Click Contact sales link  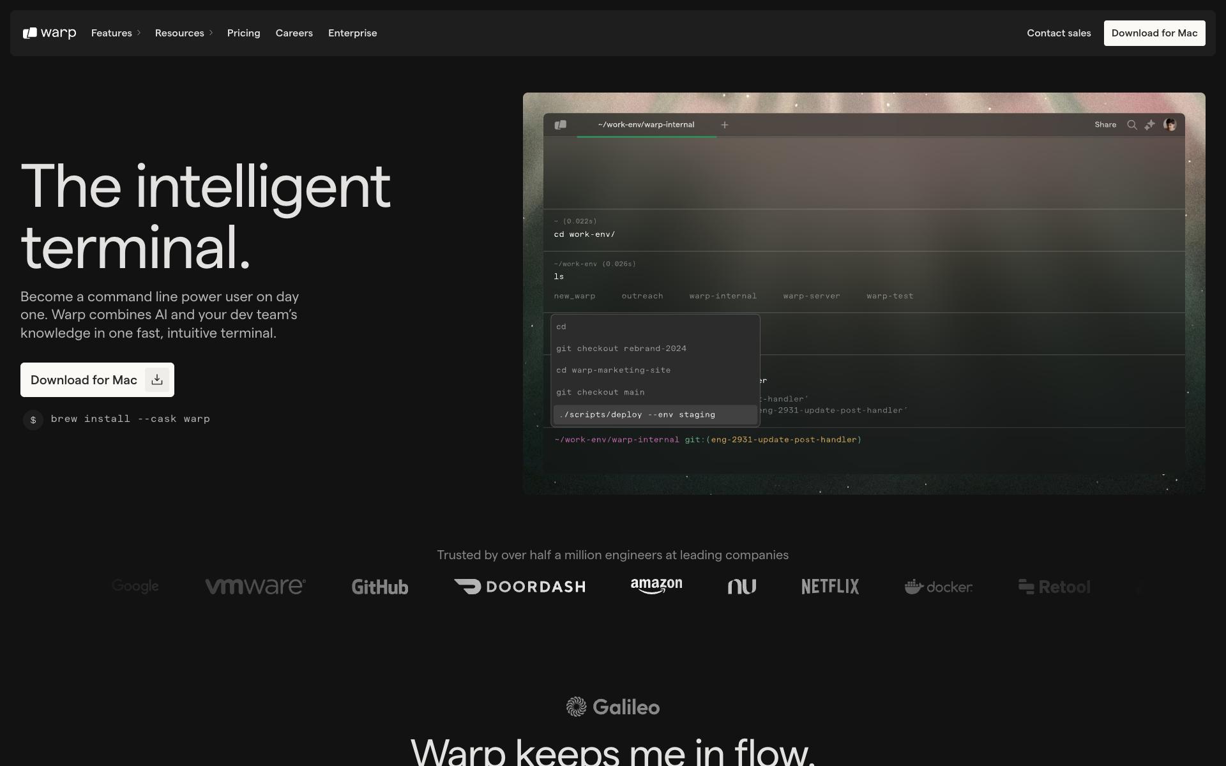(1058, 33)
